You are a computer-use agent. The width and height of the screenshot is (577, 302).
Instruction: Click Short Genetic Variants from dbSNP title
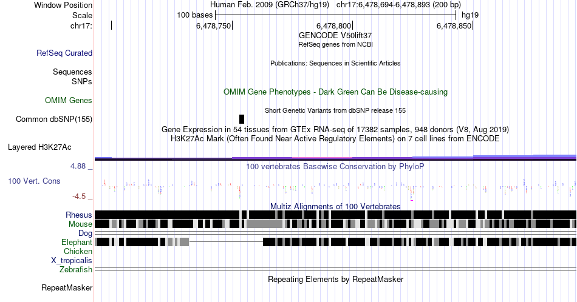click(x=335, y=110)
